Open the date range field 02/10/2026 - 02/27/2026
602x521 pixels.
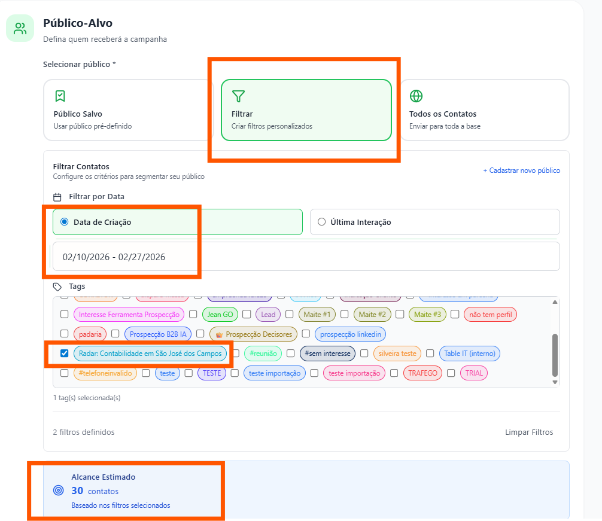pos(305,257)
